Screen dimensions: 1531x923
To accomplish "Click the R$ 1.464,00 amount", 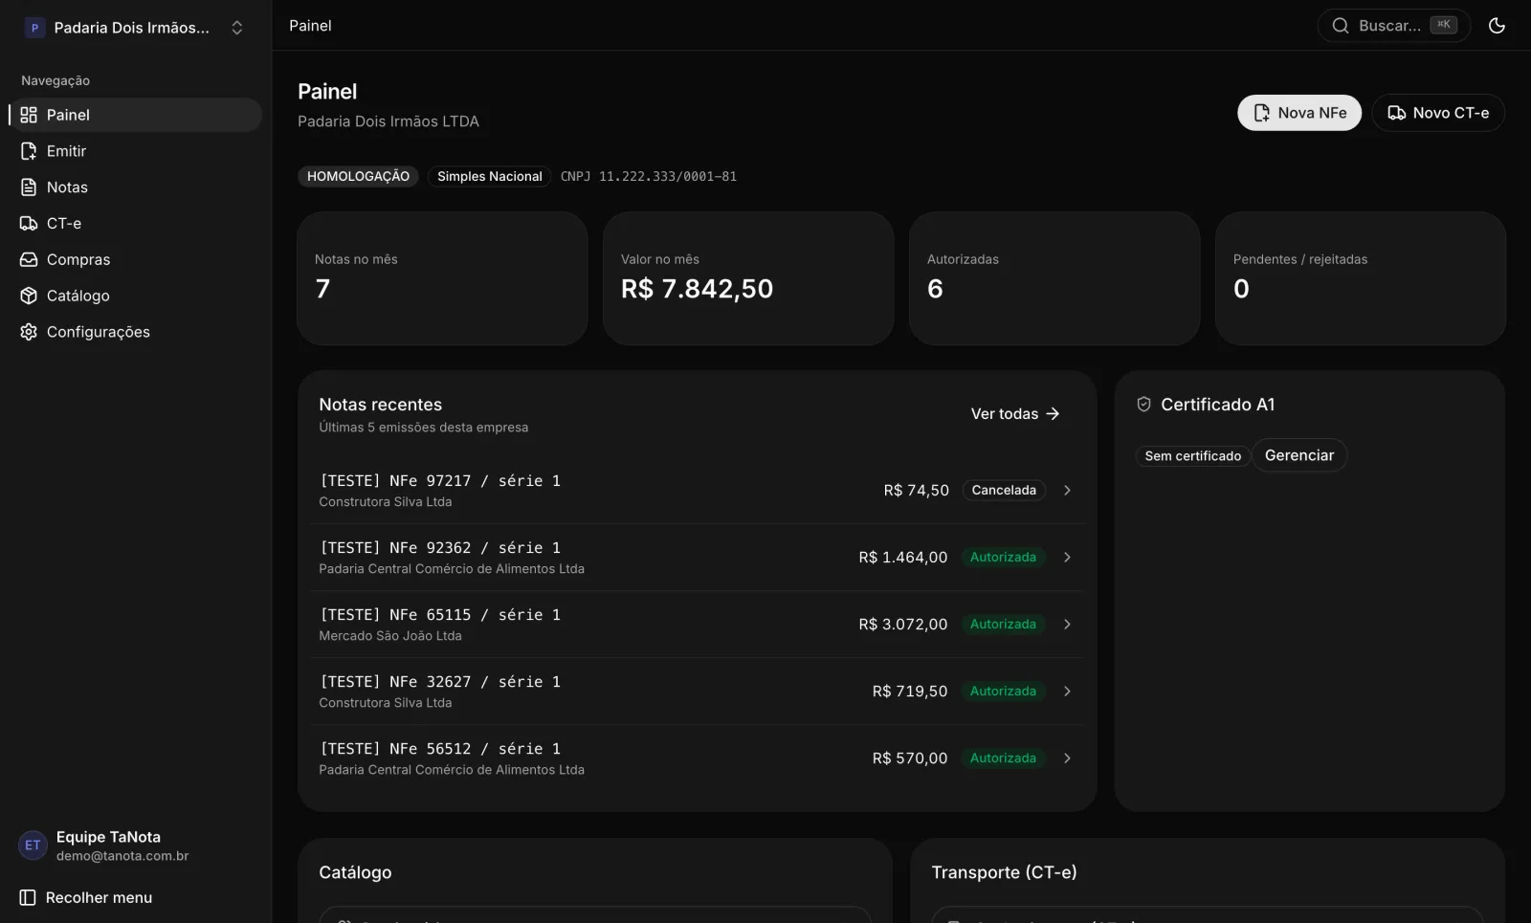I will pos(903,558).
